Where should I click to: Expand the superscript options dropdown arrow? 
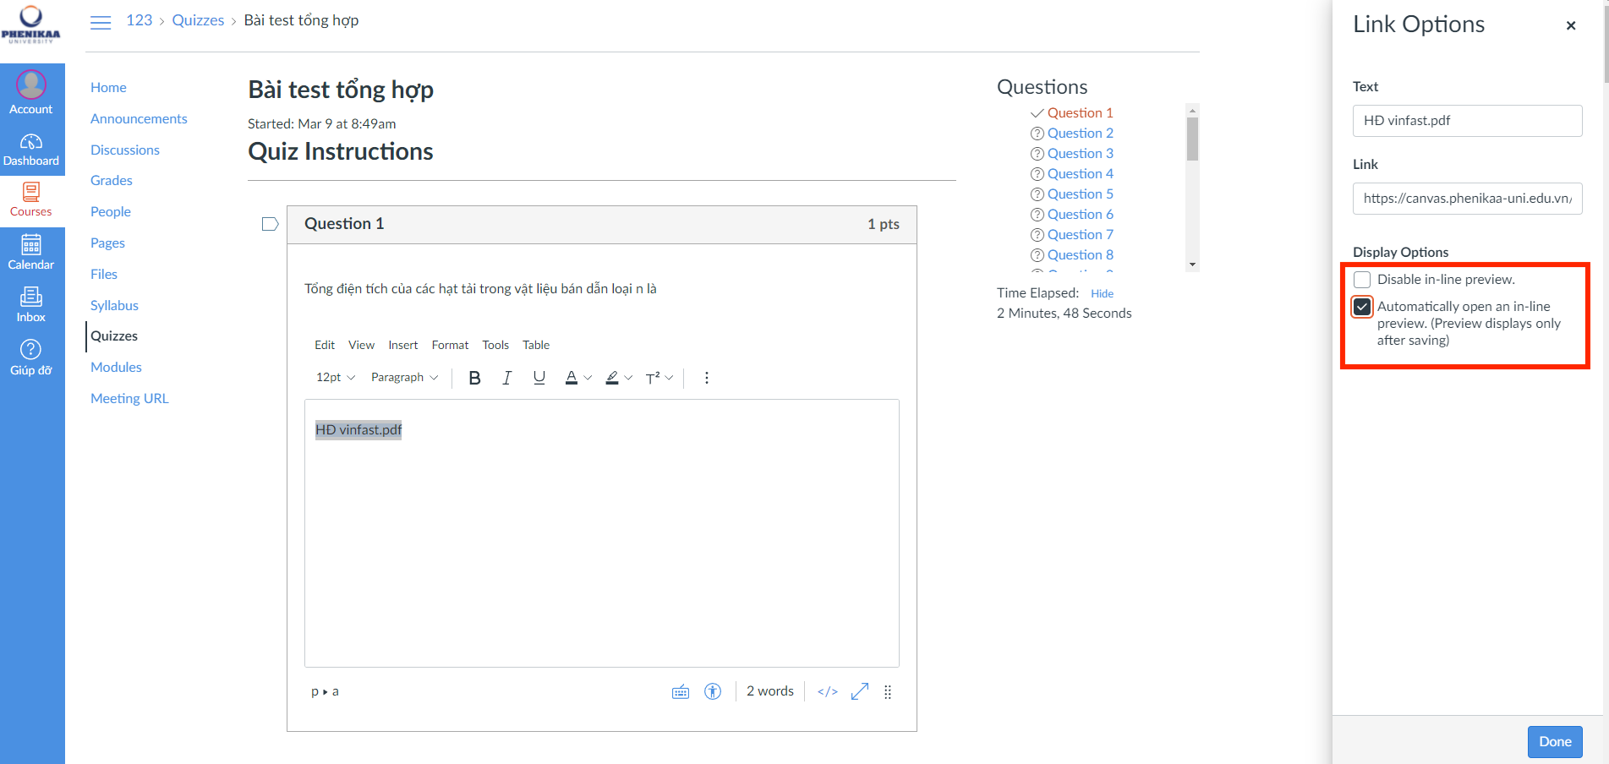pyautogui.click(x=670, y=378)
